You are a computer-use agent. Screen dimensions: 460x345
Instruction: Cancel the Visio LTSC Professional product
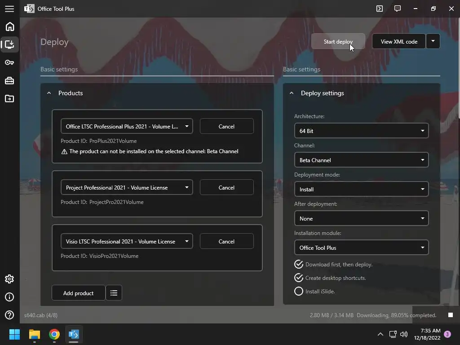coord(226,241)
